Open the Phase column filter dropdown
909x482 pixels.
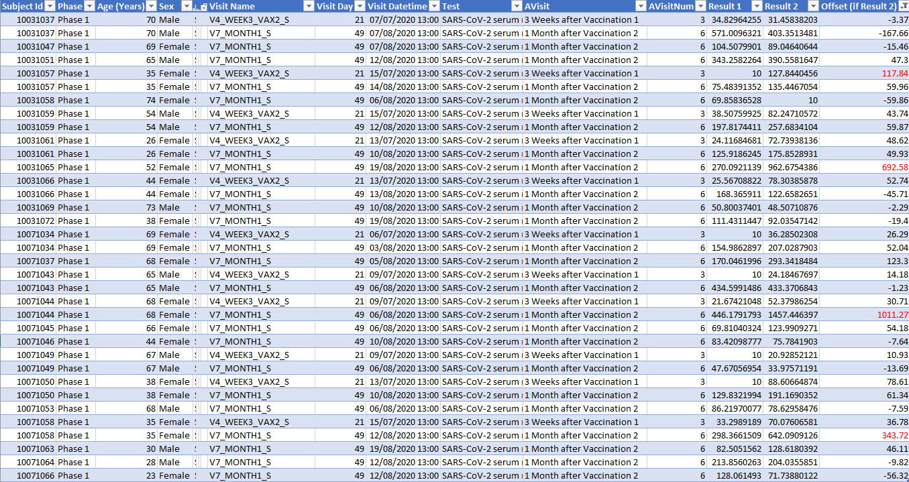(x=89, y=6)
